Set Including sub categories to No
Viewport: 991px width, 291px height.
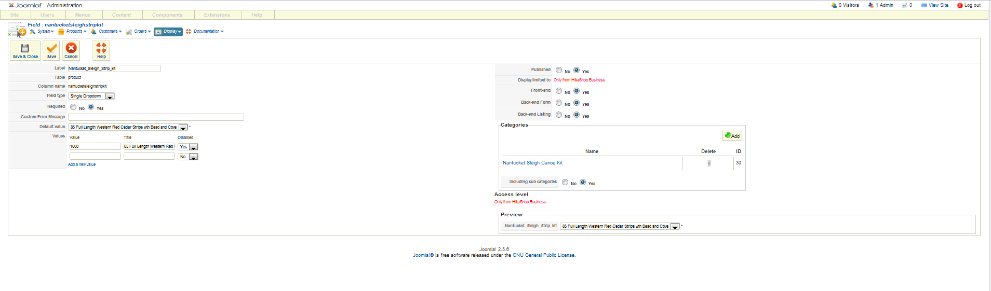click(565, 182)
